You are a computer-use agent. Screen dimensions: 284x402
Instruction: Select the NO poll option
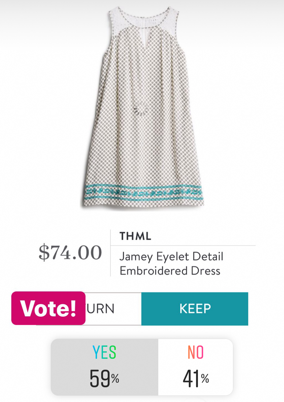tap(195, 367)
